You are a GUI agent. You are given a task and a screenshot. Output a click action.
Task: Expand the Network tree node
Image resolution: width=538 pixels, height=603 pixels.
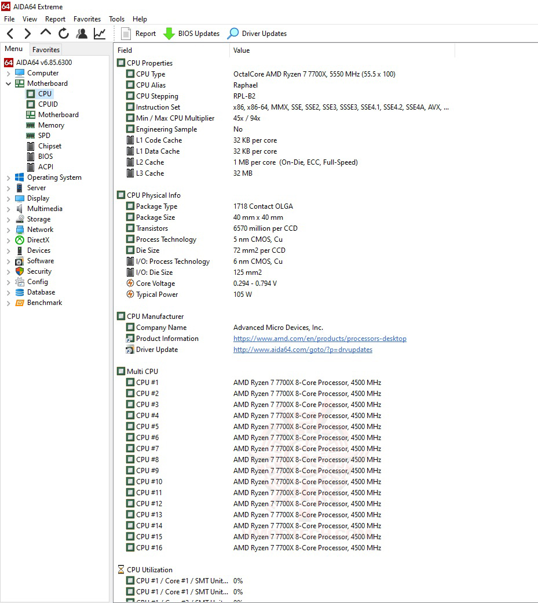(x=9, y=230)
